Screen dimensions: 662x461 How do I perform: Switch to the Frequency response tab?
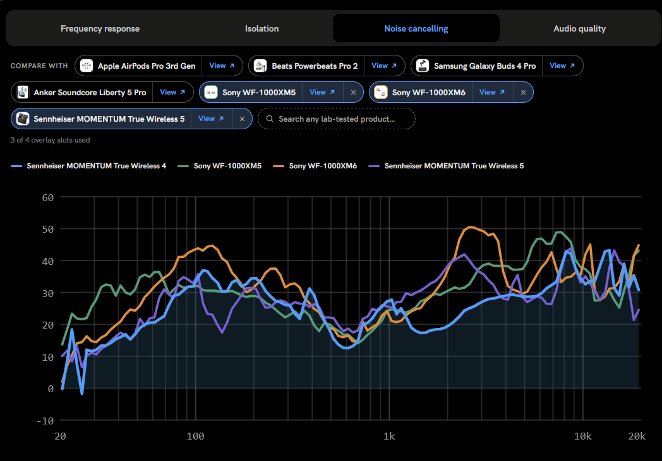click(x=100, y=28)
